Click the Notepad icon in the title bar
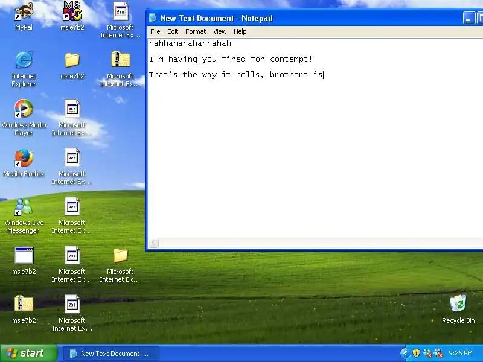 click(153, 18)
